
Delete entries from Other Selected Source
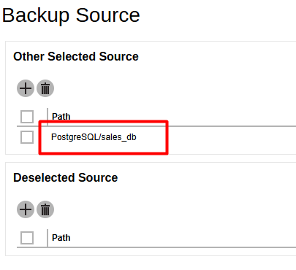pyautogui.click(x=45, y=88)
